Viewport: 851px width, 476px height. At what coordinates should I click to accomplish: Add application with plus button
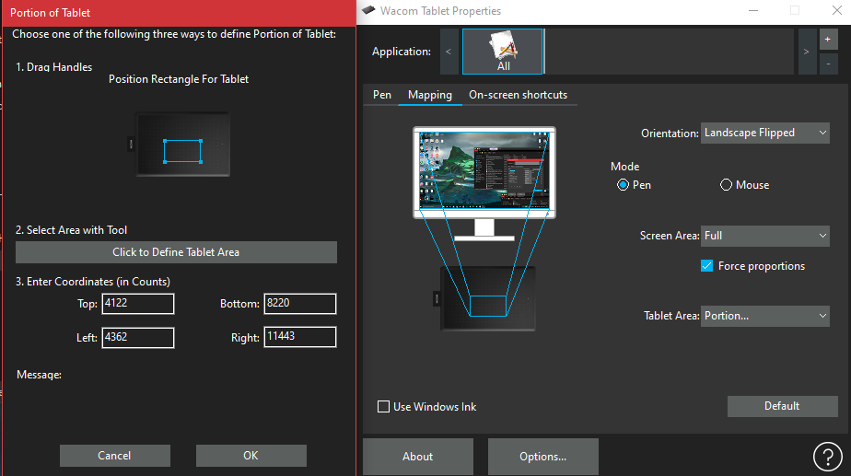click(x=827, y=40)
